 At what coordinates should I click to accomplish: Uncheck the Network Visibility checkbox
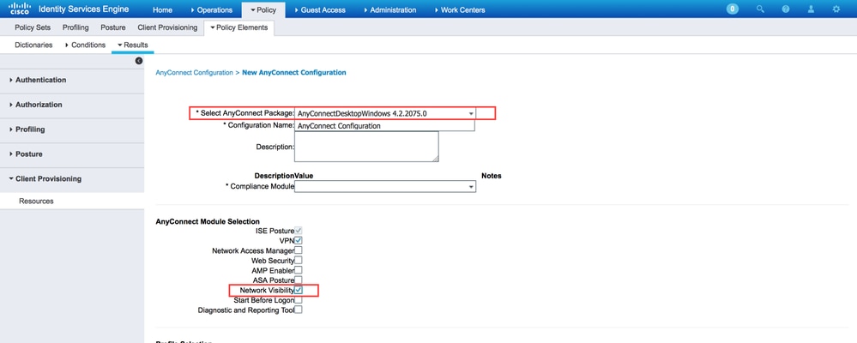point(299,290)
